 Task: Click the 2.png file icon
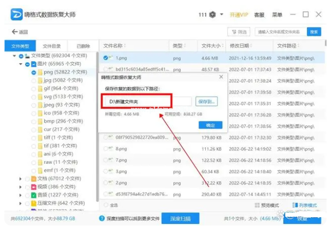(111, 182)
